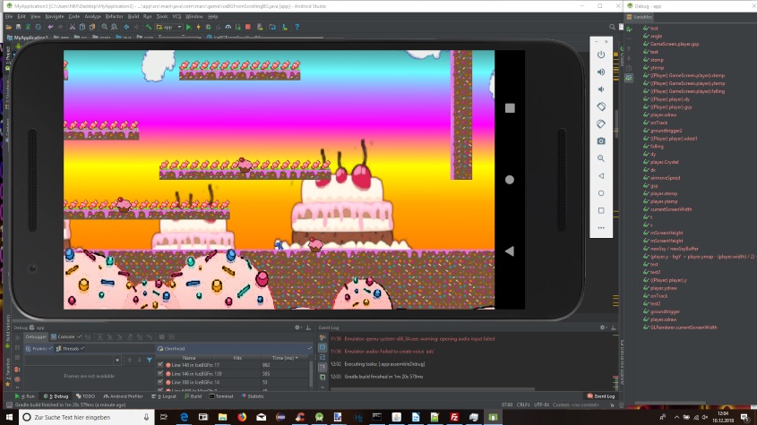Click the blue Help question mark icon
757x425 pixels.
(297, 27)
